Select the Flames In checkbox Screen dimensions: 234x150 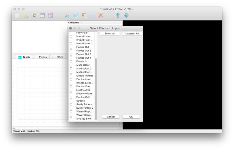coord(71,62)
